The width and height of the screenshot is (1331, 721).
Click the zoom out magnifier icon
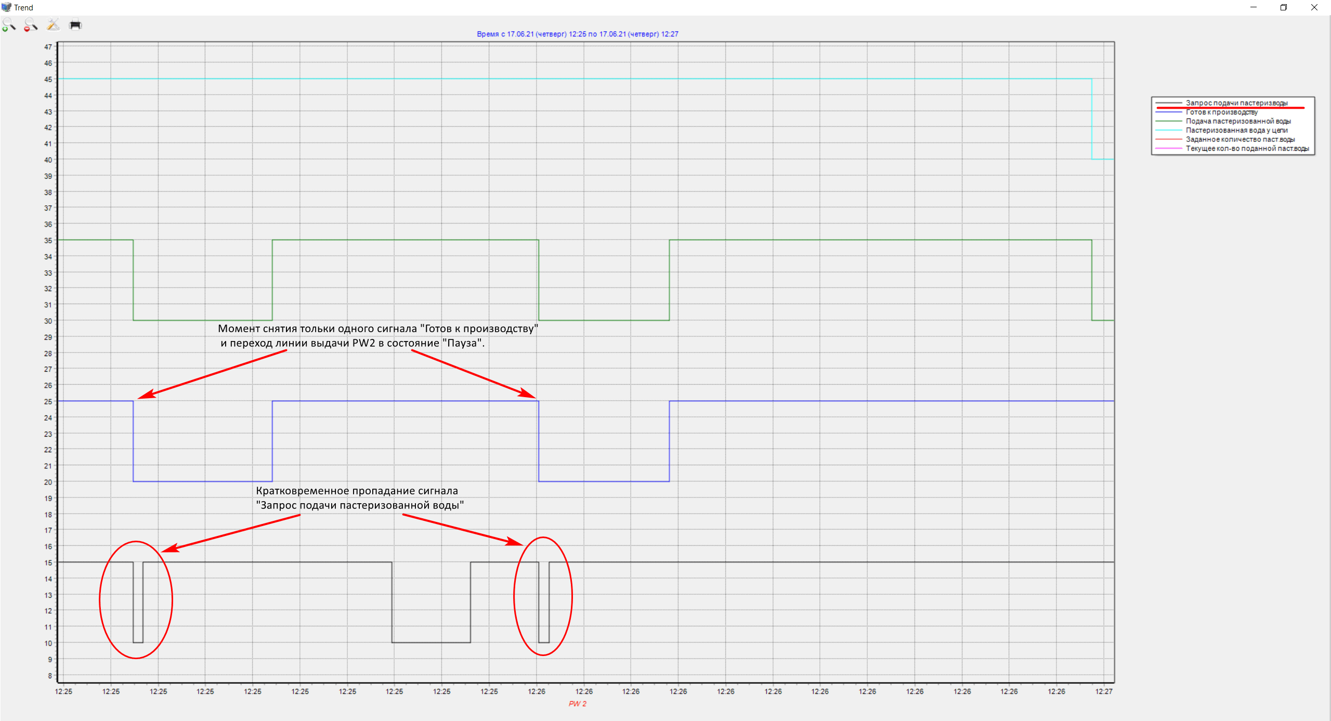point(31,24)
